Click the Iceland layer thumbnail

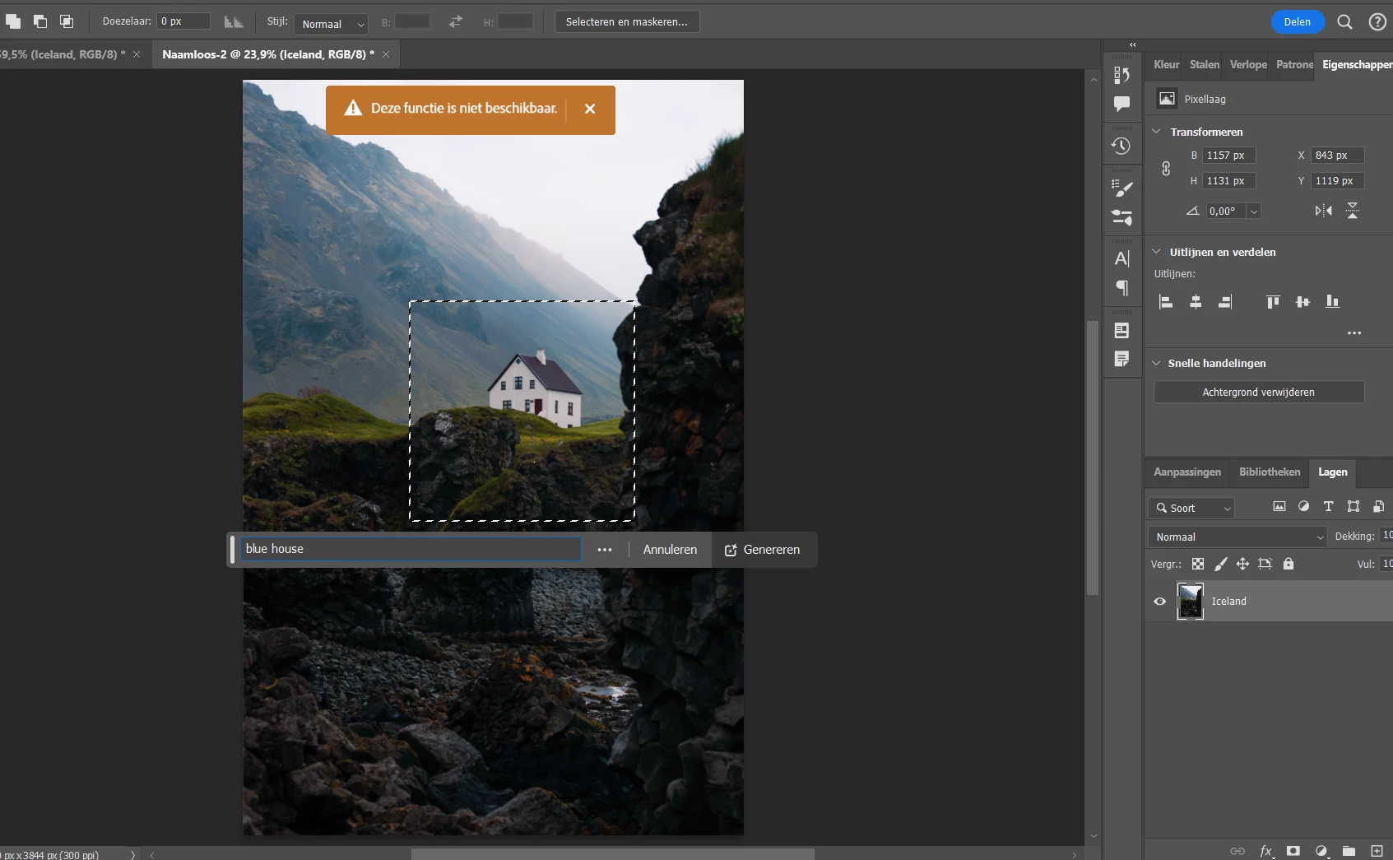1191,602
